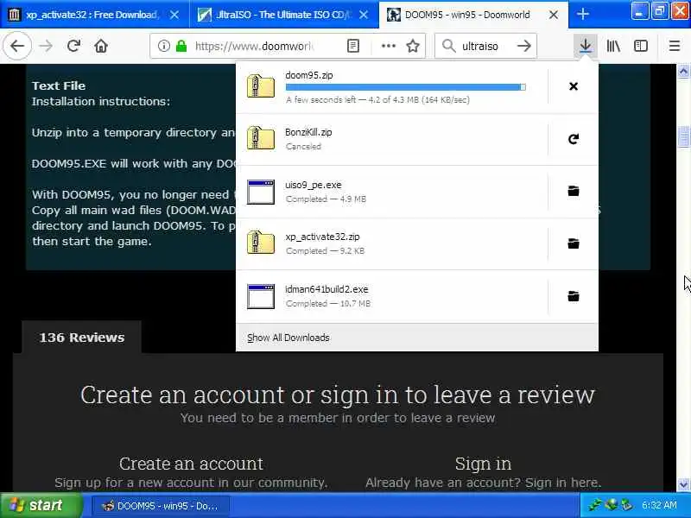Click the green padlock security icon
This screenshot has height=518, width=691.
click(181, 46)
